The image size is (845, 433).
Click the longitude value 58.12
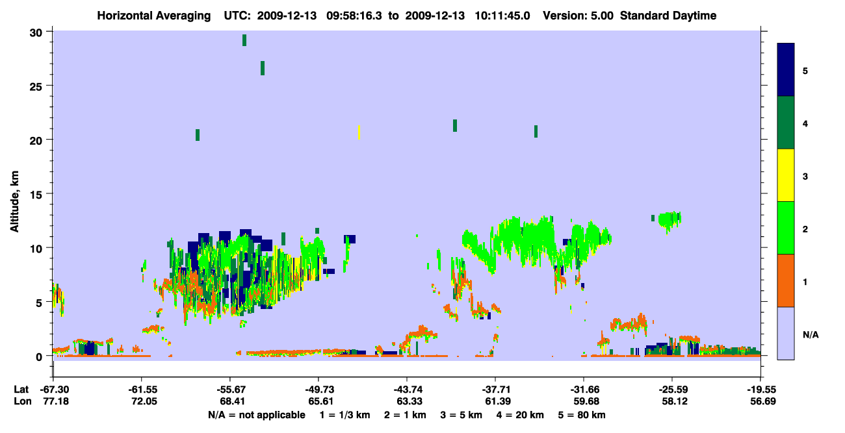point(673,401)
